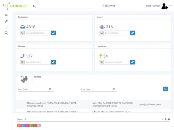Click the Phones count 177
174x130 pixels.
[x=29, y=56]
